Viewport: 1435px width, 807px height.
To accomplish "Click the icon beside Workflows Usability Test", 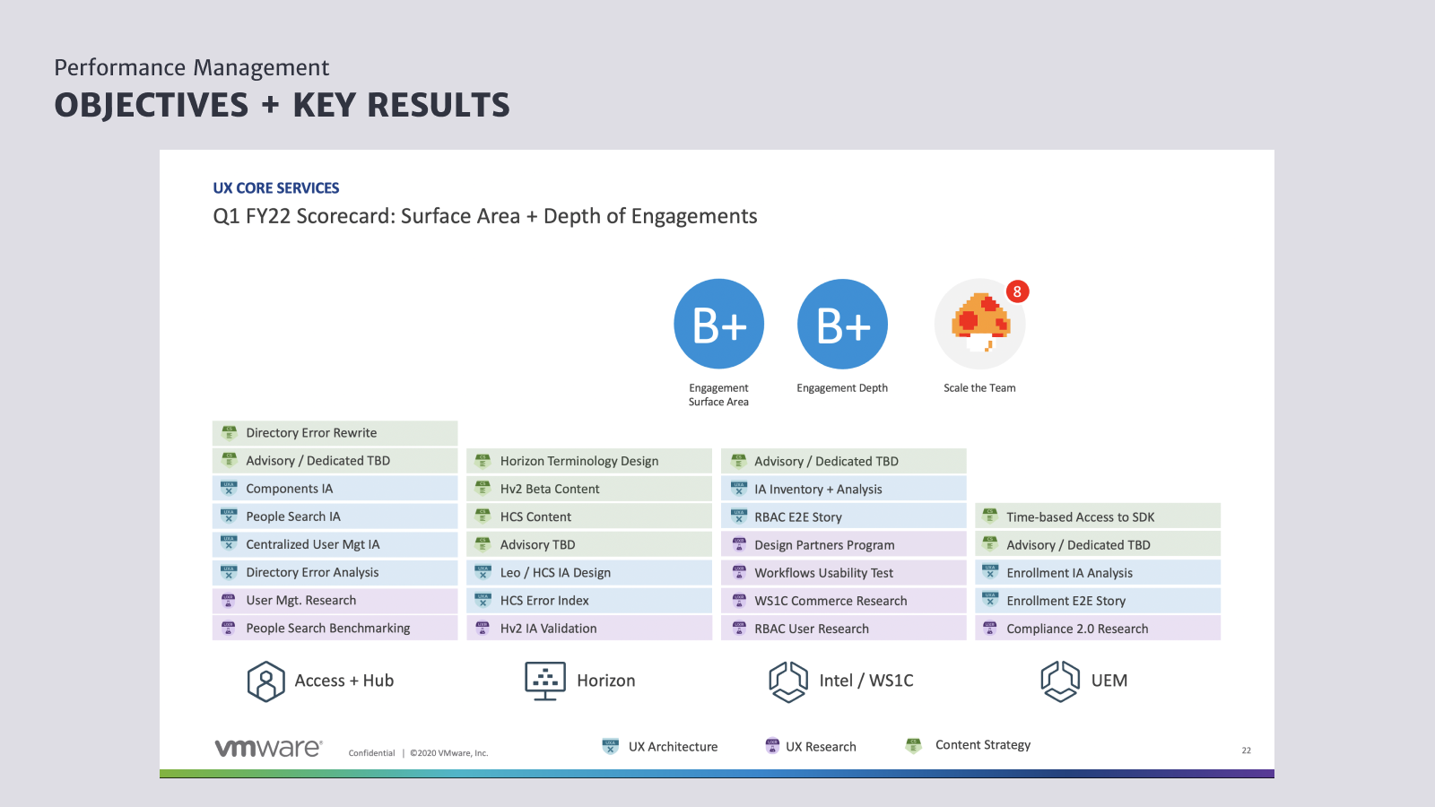I will tap(739, 573).
